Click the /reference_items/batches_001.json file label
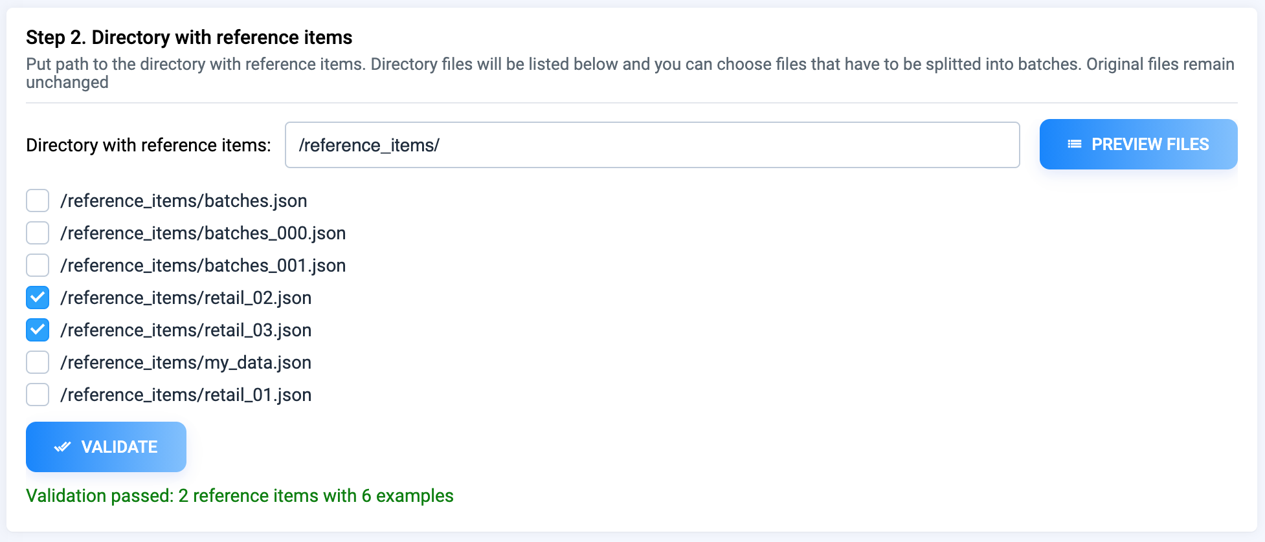This screenshot has height=542, width=1265. pyautogui.click(x=203, y=266)
